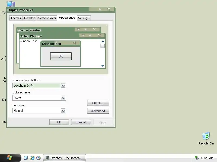
Task: Click the Effects... button
Action: click(98, 103)
